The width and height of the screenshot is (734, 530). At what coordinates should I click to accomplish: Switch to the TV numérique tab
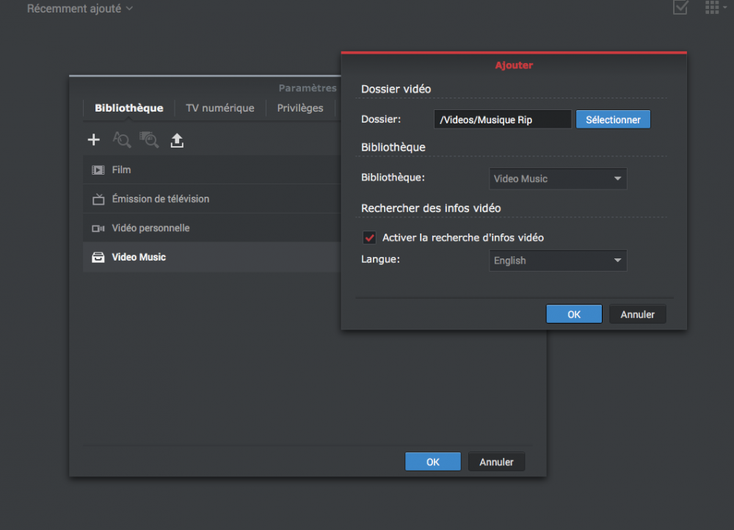[219, 108]
